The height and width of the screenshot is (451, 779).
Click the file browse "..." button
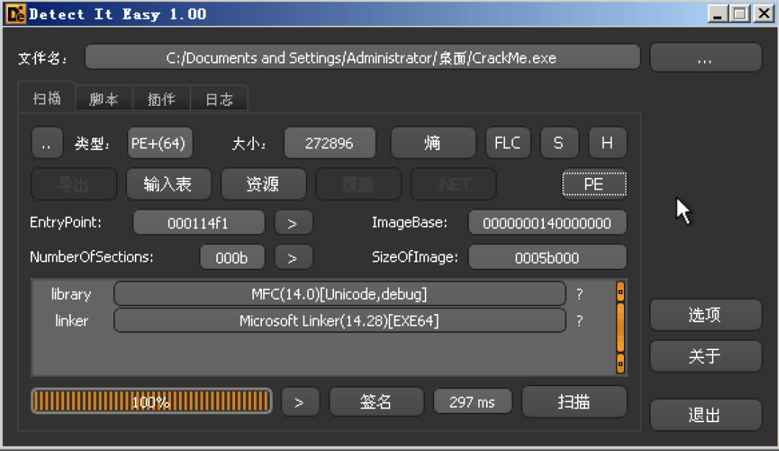pos(705,58)
